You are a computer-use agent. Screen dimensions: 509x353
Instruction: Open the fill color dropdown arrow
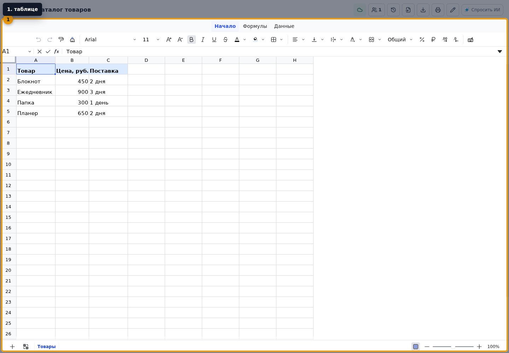[263, 40]
